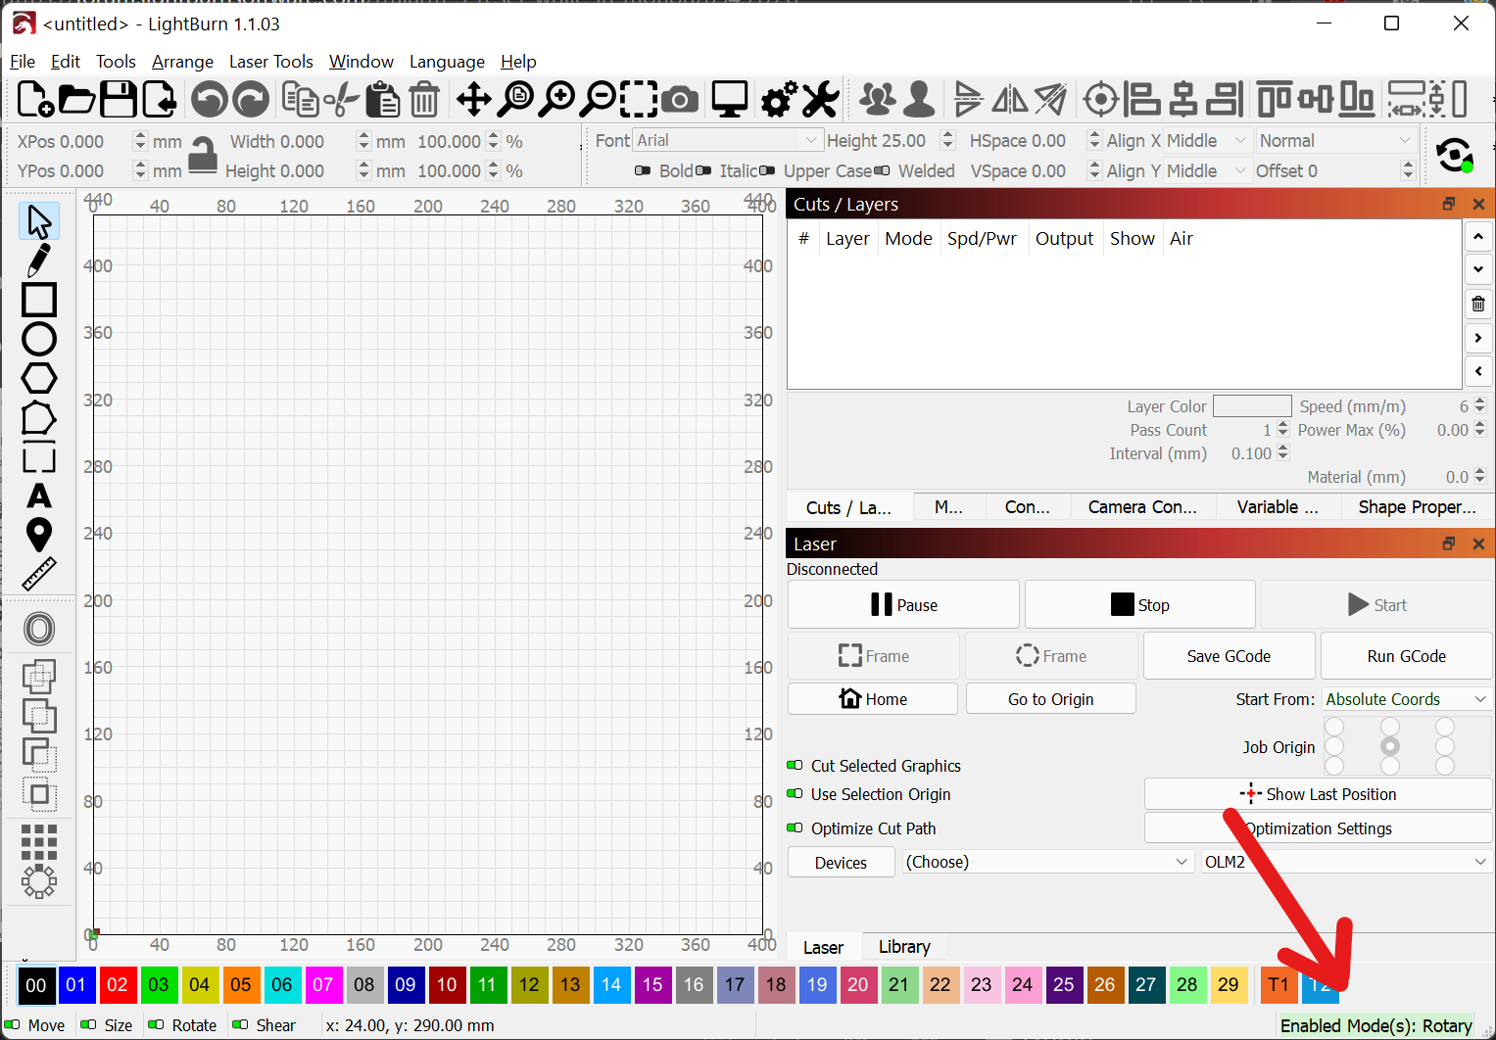Pick the red 02 color swatch
This screenshot has height=1040, width=1496.
(118, 985)
